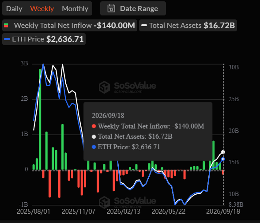Viewport: 260px width, 223px height.
Task: Click the 2025/08/01 x-axis label
Action: coord(34,212)
